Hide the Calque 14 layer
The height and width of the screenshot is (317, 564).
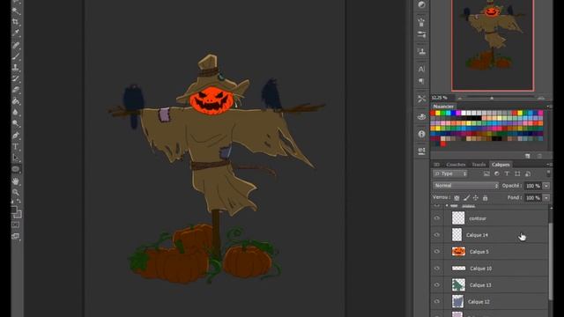click(x=437, y=235)
